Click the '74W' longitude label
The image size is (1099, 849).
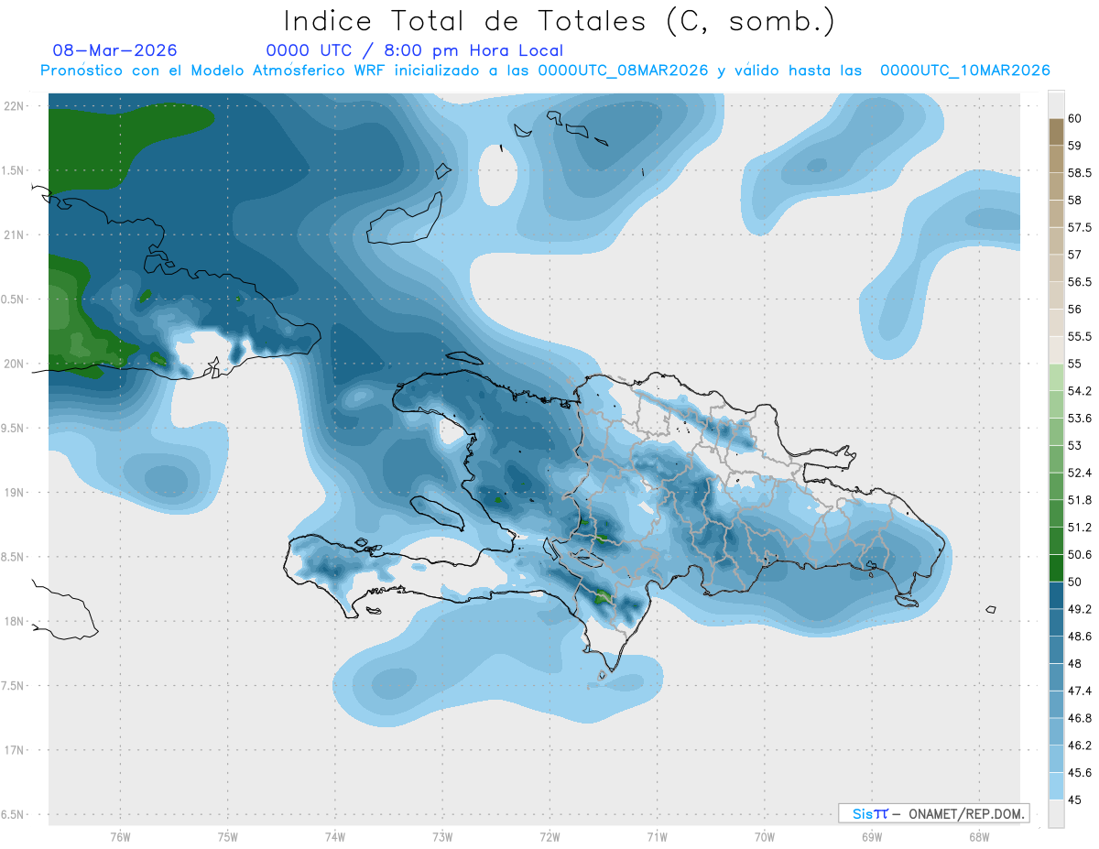click(334, 836)
